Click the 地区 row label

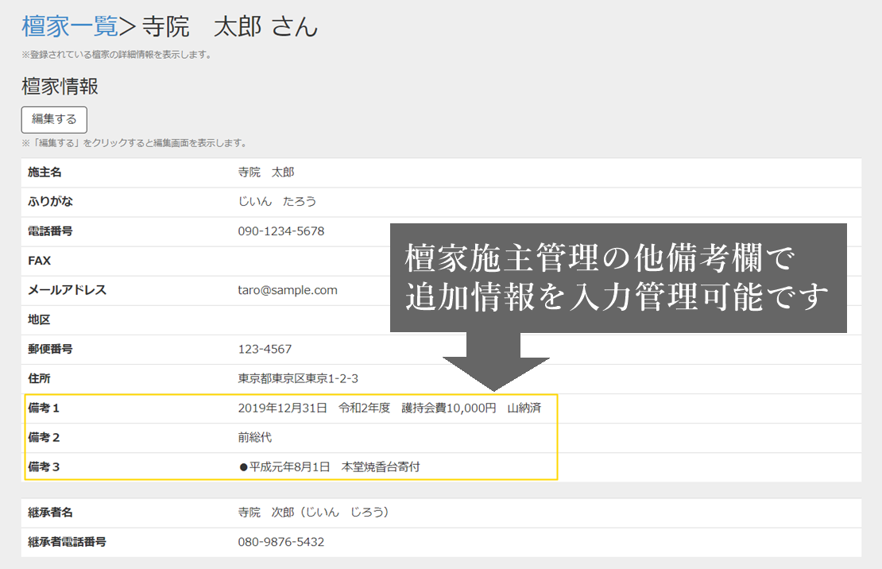(x=40, y=319)
